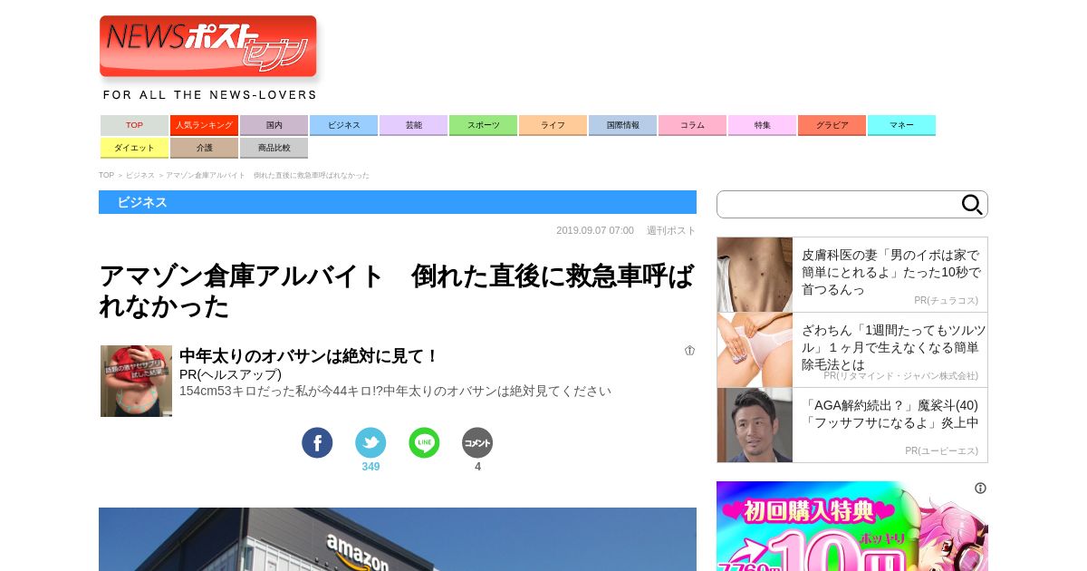This screenshot has height=571, width=1087.
Task: Open the ライフ category
Action: [x=553, y=125]
